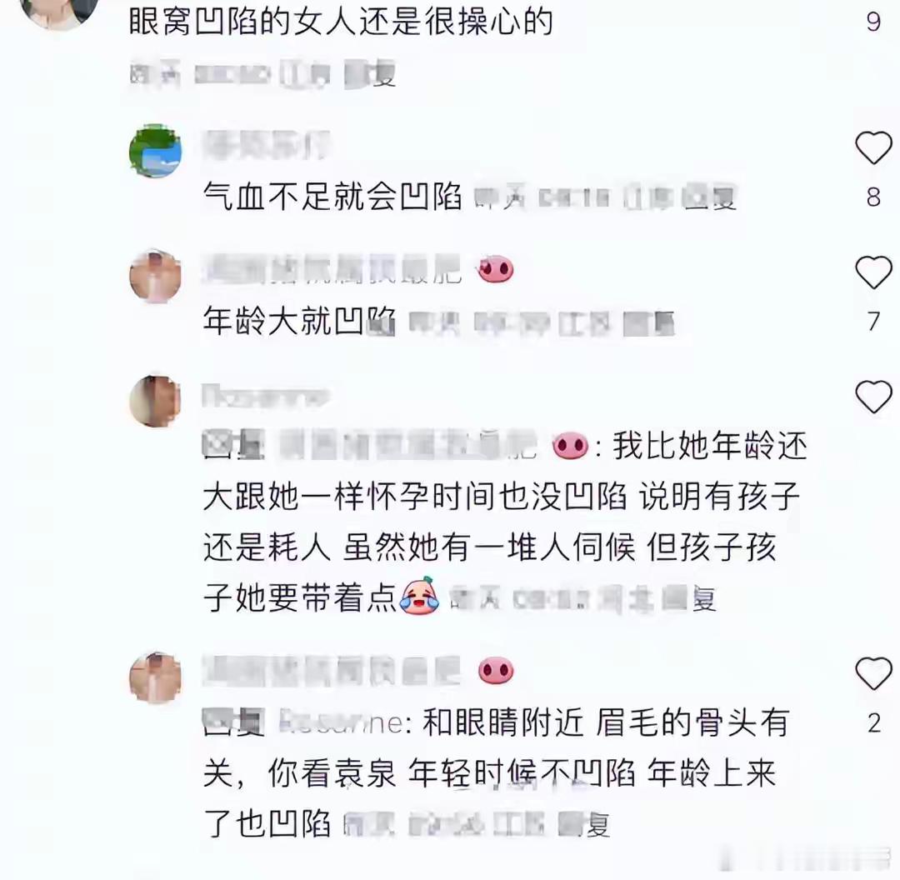Like the comment 气血不足就会凹陷

[x=873, y=147]
